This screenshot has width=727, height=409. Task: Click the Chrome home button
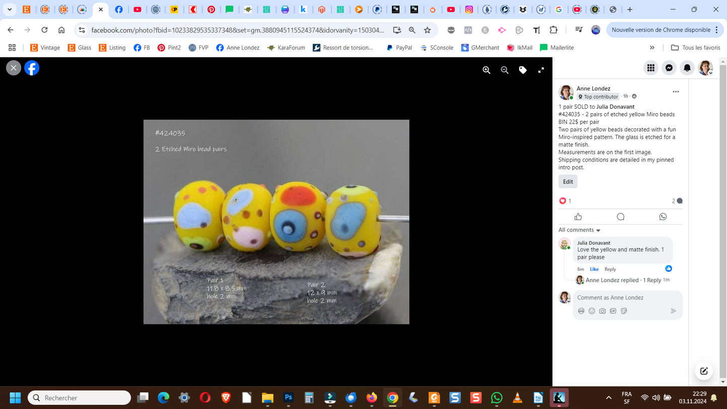point(61,30)
